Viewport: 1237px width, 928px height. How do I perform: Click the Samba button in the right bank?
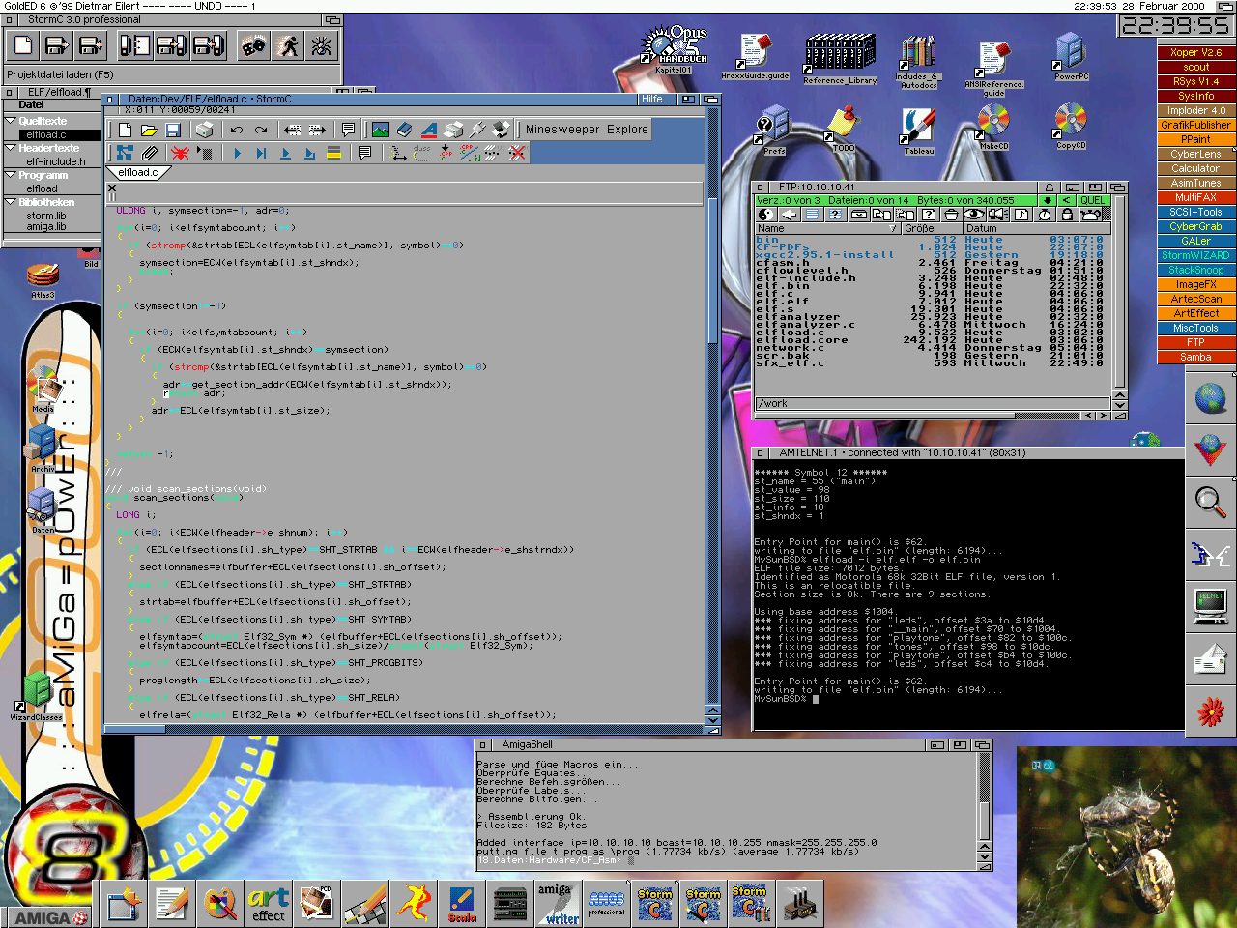pyautogui.click(x=1195, y=357)
